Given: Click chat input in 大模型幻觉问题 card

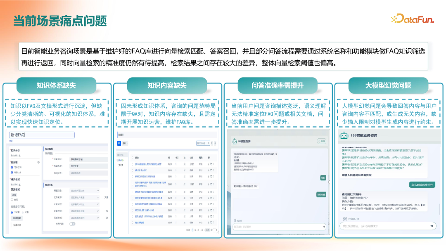Looking at the screenshot, I should pos(388,226).
